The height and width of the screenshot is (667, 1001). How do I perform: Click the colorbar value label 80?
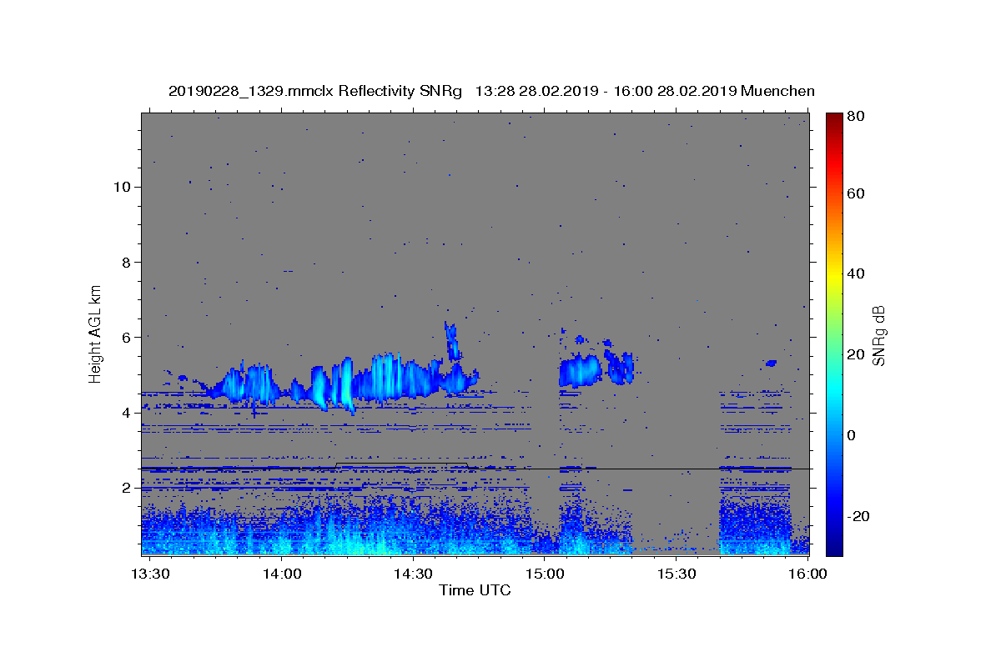tap(857, 117)
